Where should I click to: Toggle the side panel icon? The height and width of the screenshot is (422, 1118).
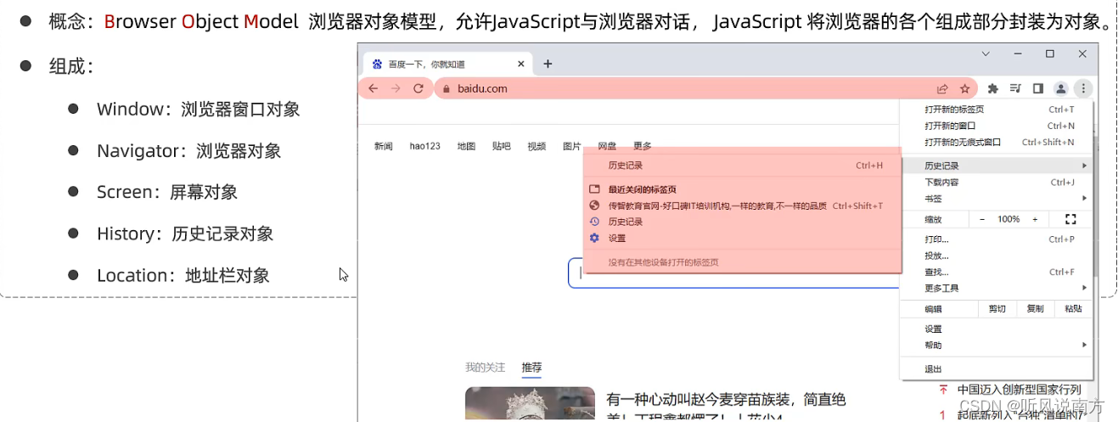(x=1037, y=88)
